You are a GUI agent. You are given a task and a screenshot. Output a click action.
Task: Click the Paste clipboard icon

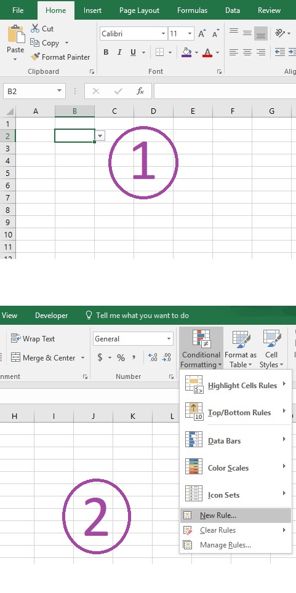16,34
